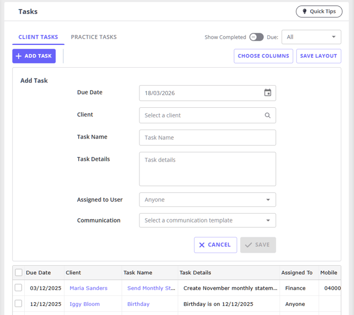Tick the select-all checkbox in table header
This screenshot has width=354, height=315.
pyautogui.click(x=18, y=273)
